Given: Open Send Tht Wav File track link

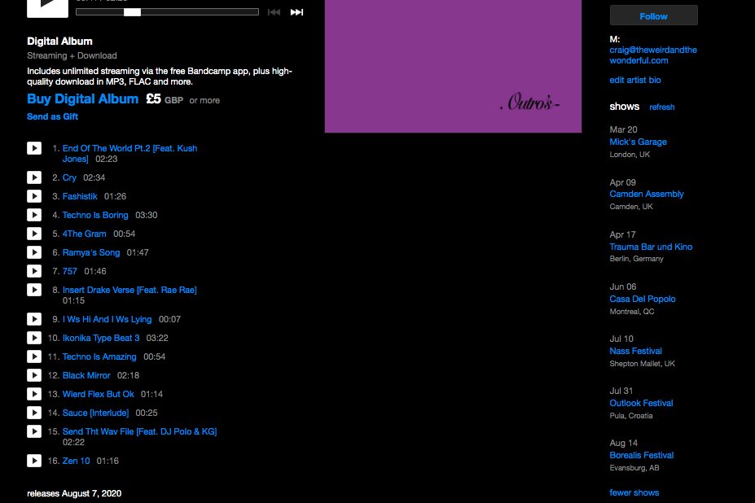Looking at the screenshot, I should 139,431.
